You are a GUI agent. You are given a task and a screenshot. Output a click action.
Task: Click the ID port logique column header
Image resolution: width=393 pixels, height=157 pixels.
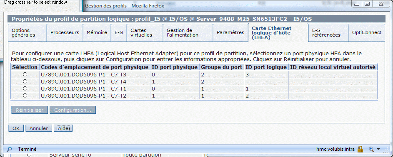tap(266, 67)
